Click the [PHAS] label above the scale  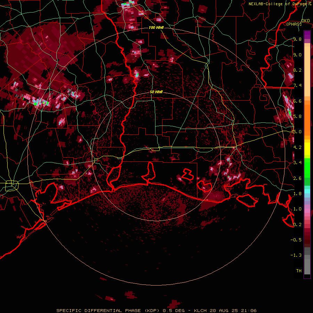(x=294, y=24)
